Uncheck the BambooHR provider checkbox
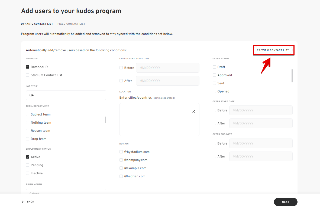This screenshot has height=209, width=320. (28, 67)
